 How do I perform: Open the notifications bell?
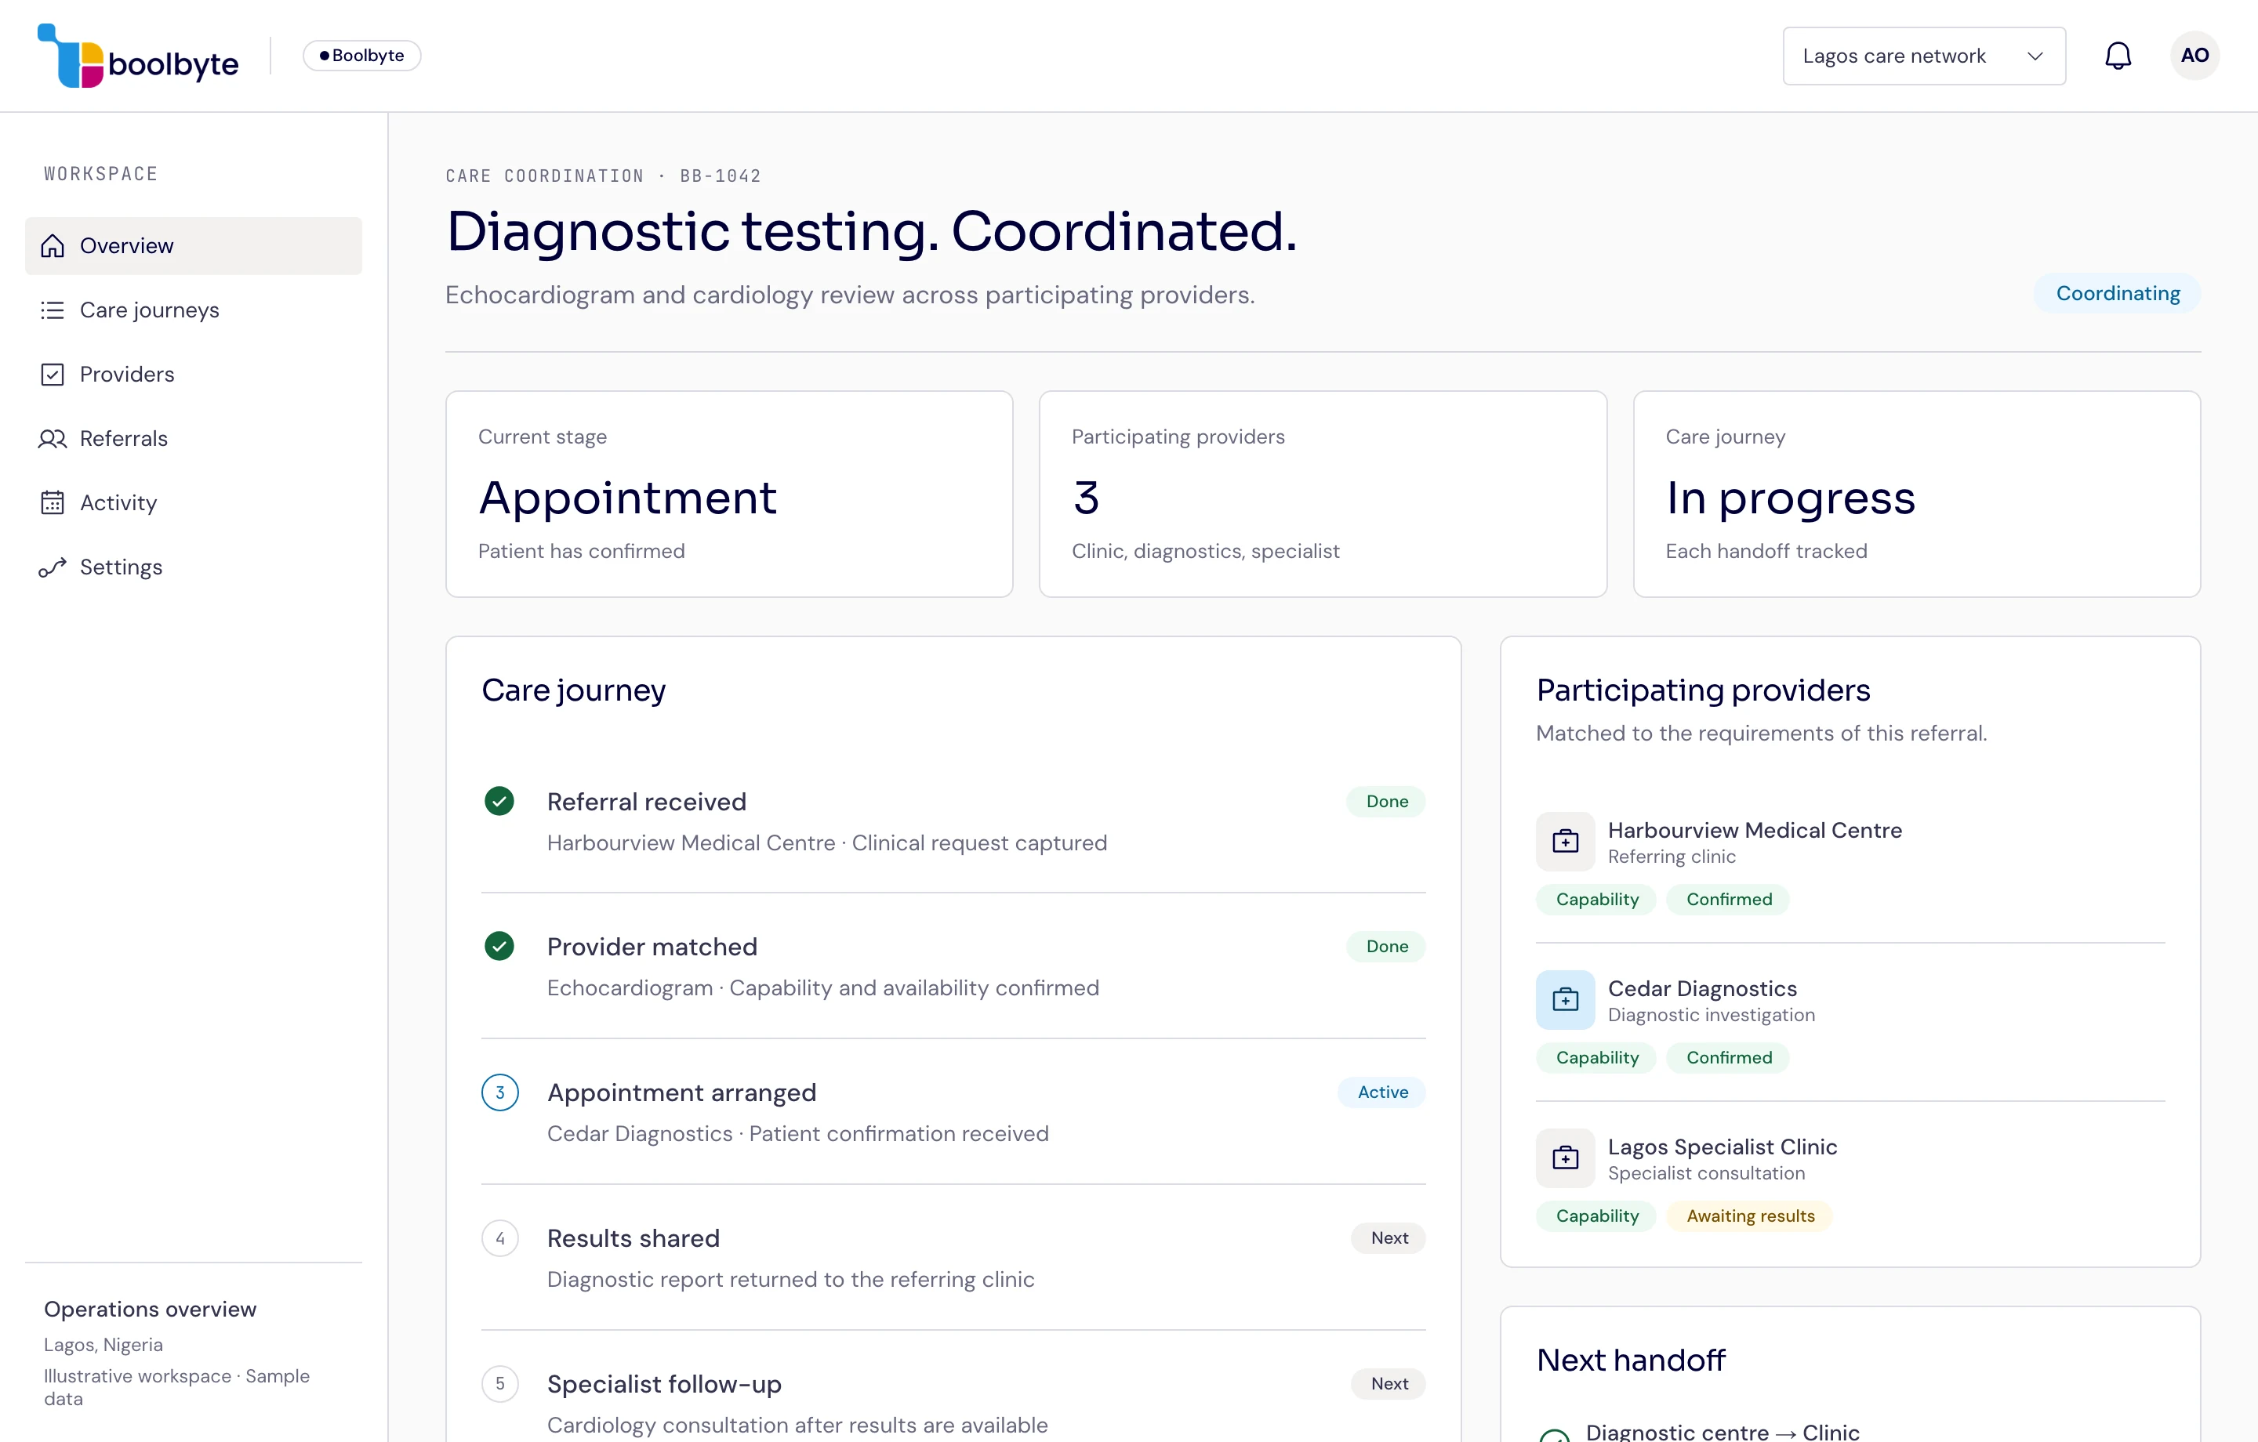pyautogui.click(x=2118, y=56)
